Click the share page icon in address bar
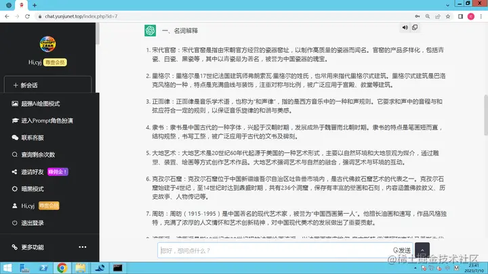Viewport: 488px width, 274px height. (438, 16)
